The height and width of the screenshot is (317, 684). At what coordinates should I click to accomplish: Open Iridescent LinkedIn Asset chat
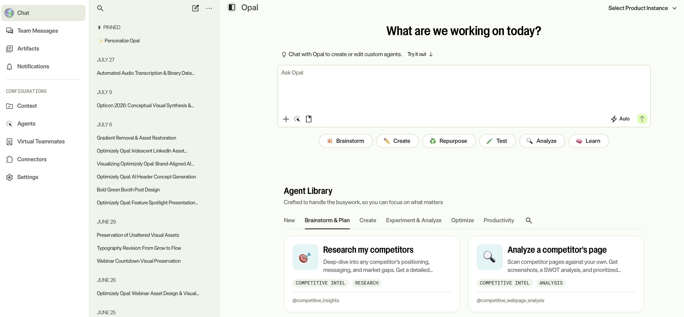coord(142,151)
